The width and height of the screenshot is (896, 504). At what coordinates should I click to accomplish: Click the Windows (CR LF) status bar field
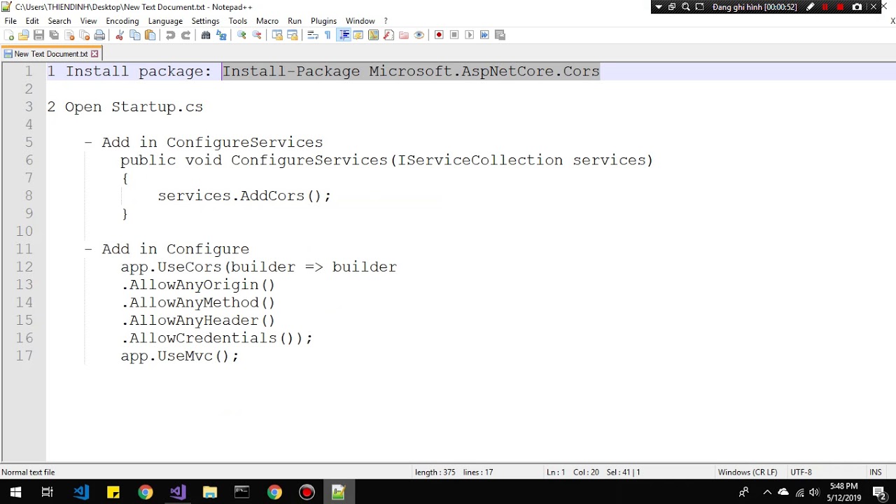(747, 472)
